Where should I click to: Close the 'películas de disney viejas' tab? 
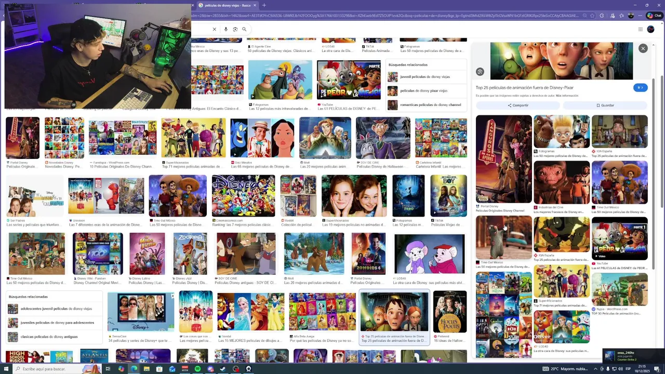click(x=255, y=5)
